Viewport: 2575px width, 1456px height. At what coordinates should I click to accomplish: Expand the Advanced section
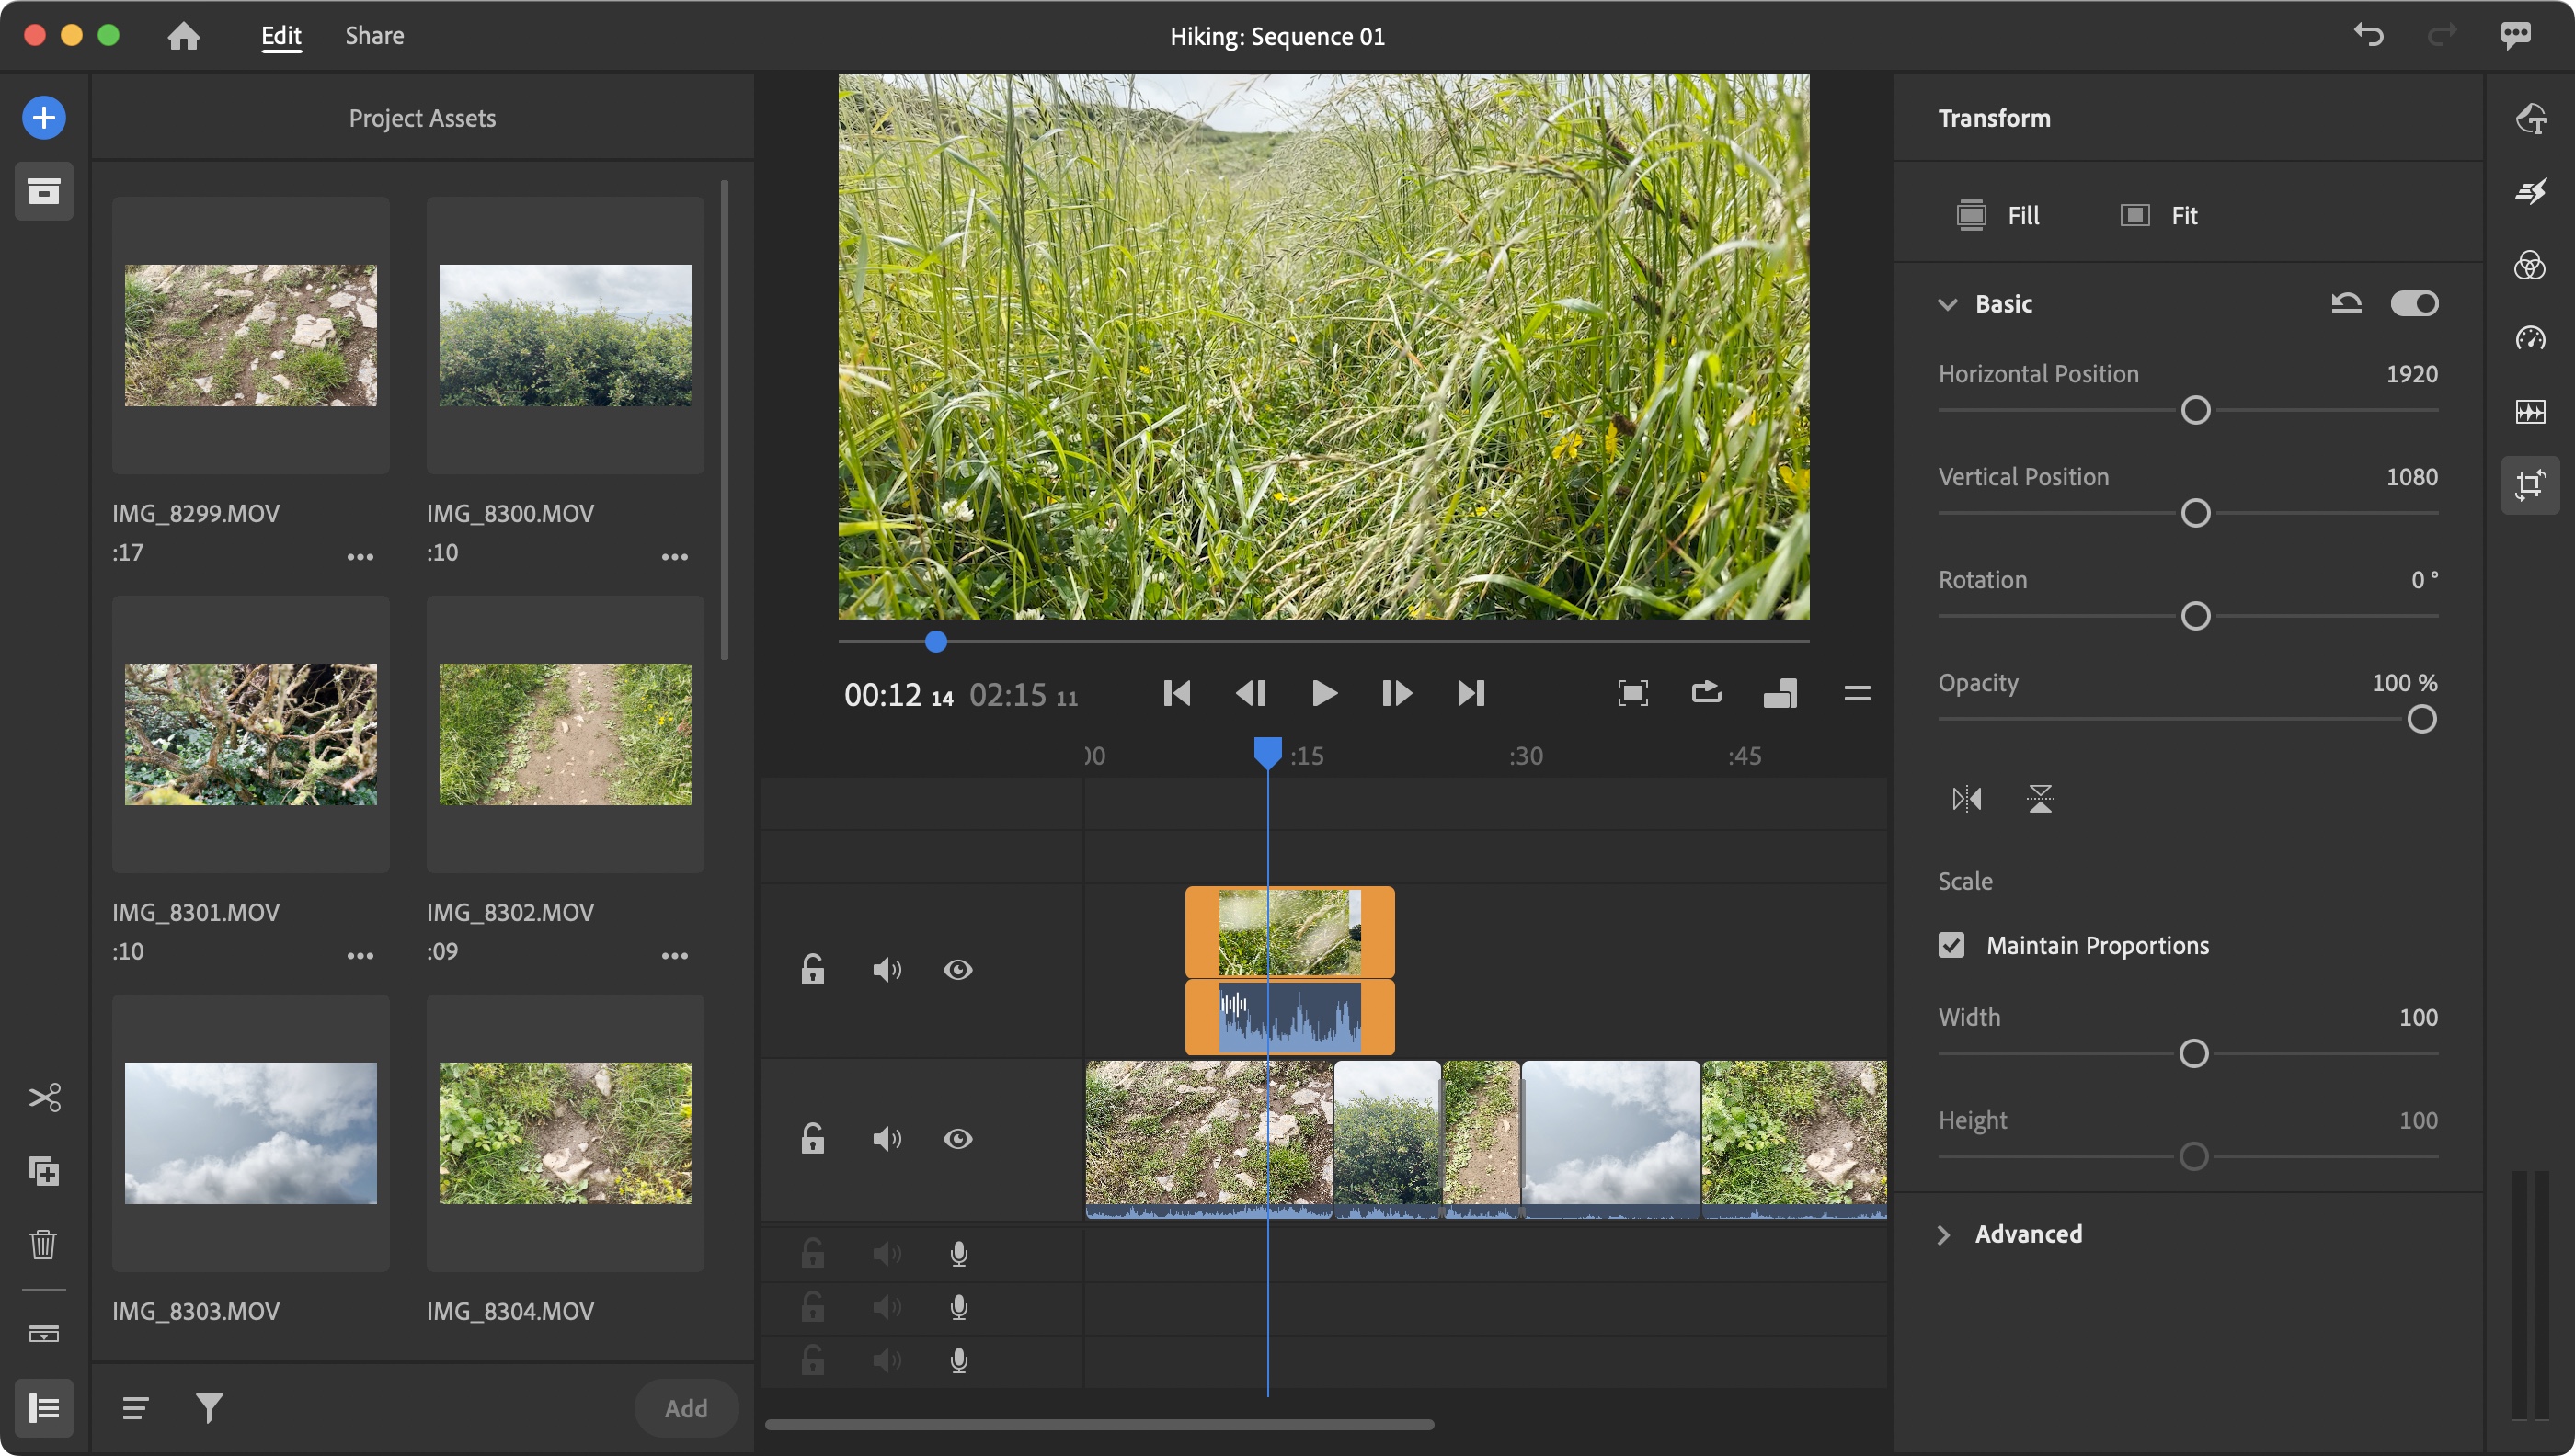tap(1944, 1235)
